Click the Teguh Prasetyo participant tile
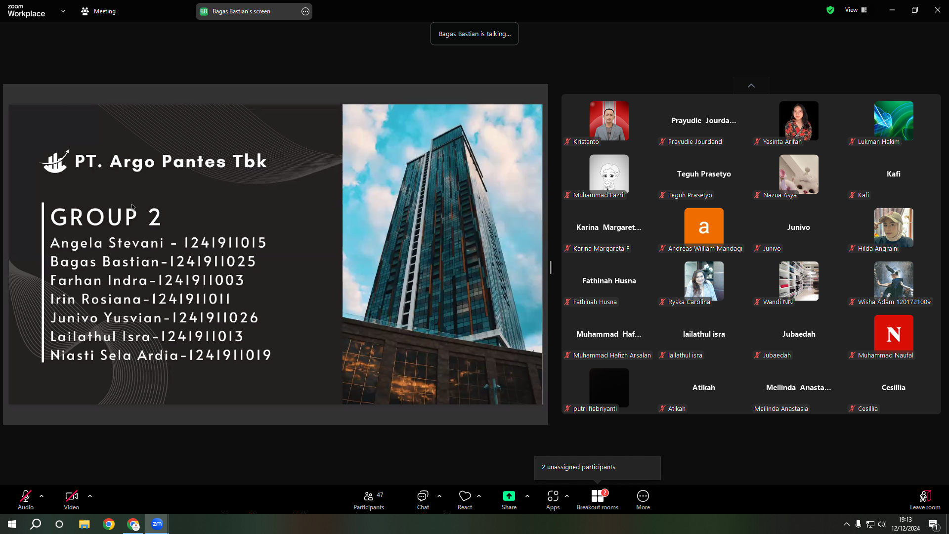 pos(704,175)
